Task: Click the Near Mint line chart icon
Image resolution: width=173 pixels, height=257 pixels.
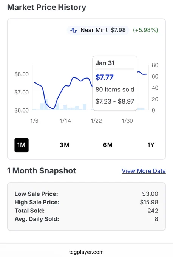Action: 74,30
